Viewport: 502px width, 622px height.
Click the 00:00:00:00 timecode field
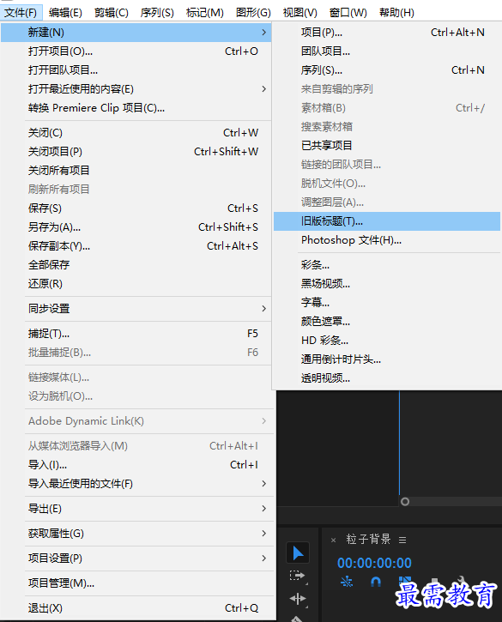click(x=374, y=563)
